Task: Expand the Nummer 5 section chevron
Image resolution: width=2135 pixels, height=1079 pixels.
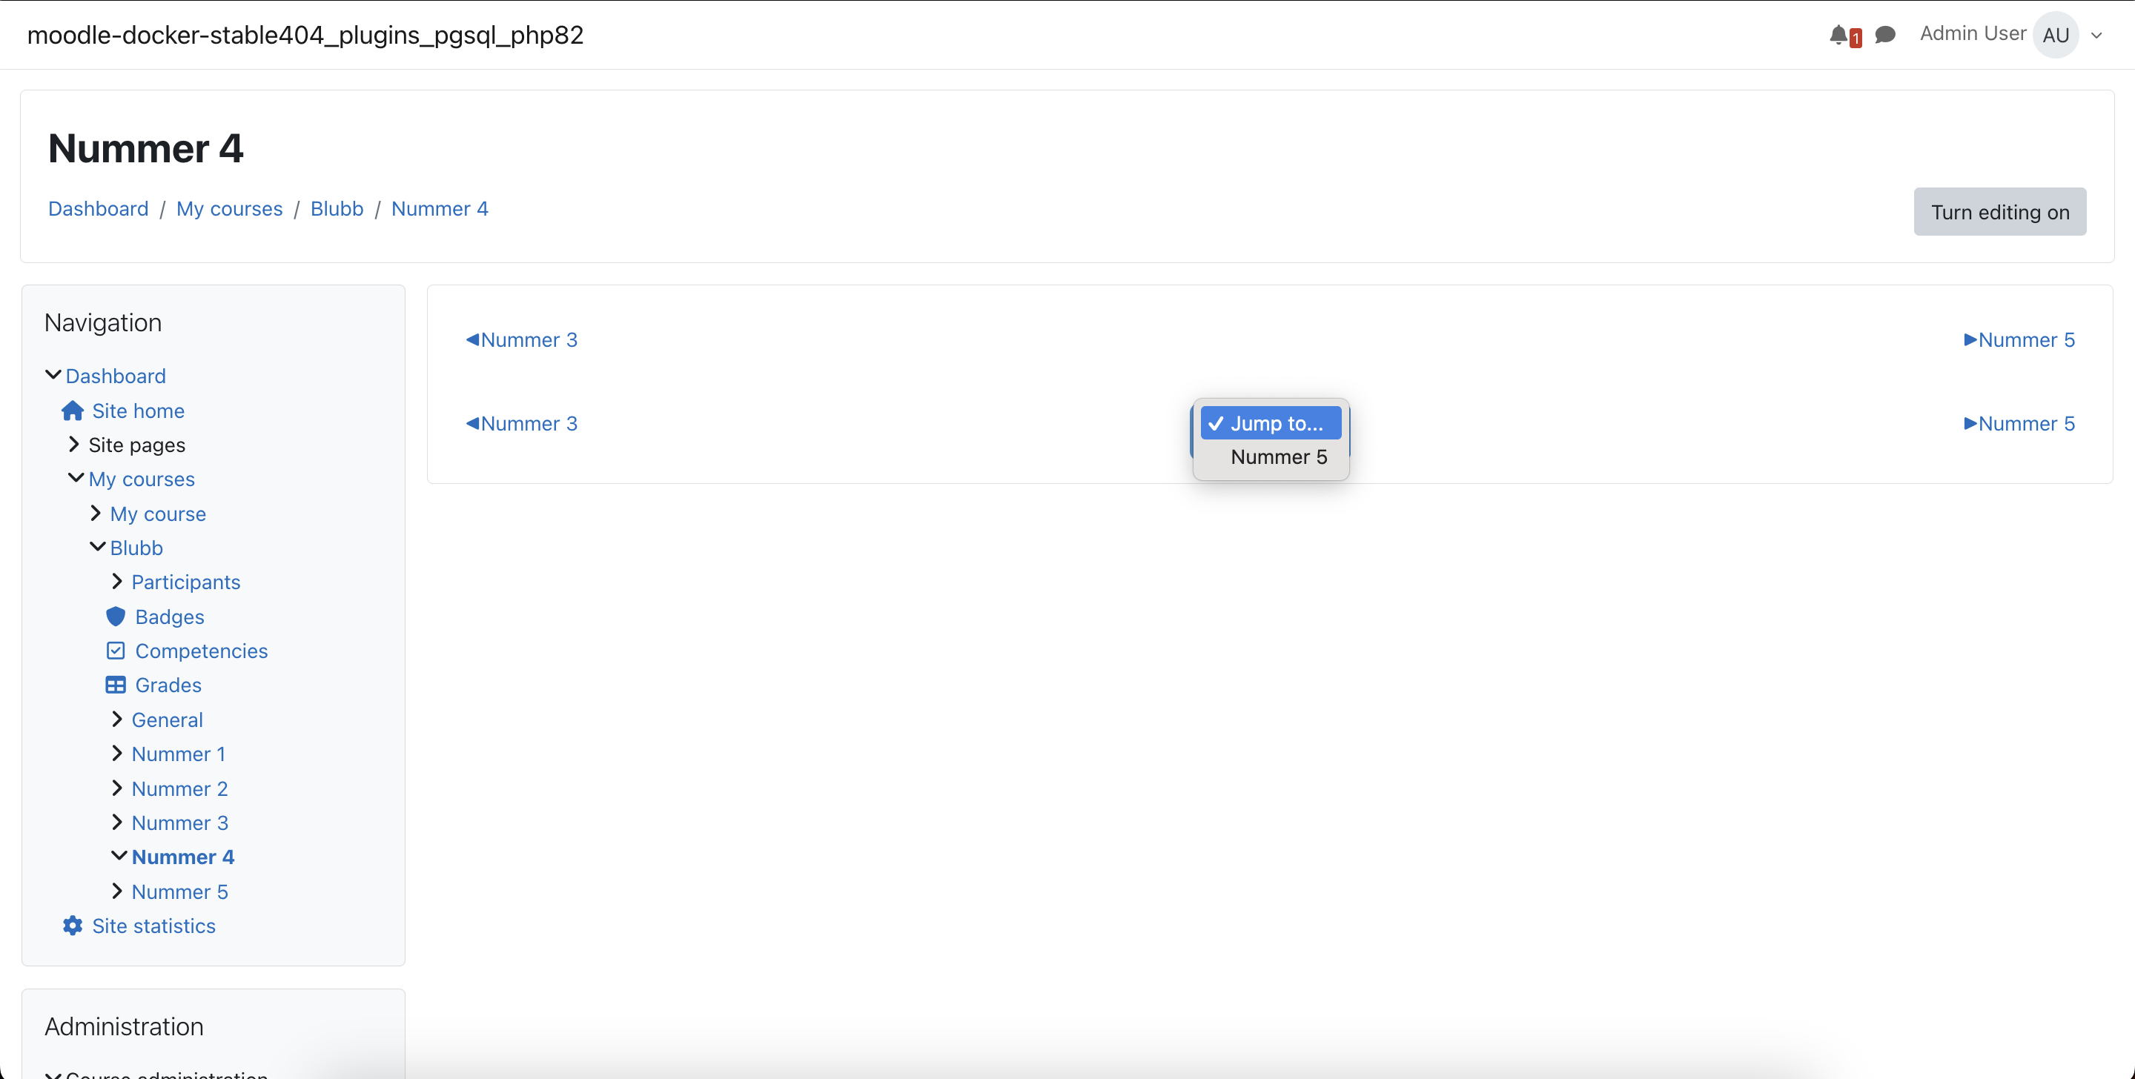Action: coord(117,891)
